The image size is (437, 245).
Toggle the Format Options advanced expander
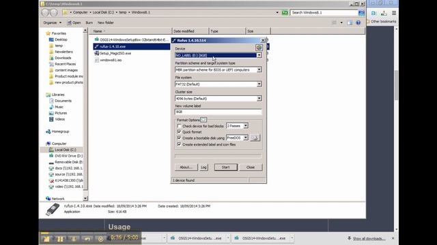pos(203,120)
